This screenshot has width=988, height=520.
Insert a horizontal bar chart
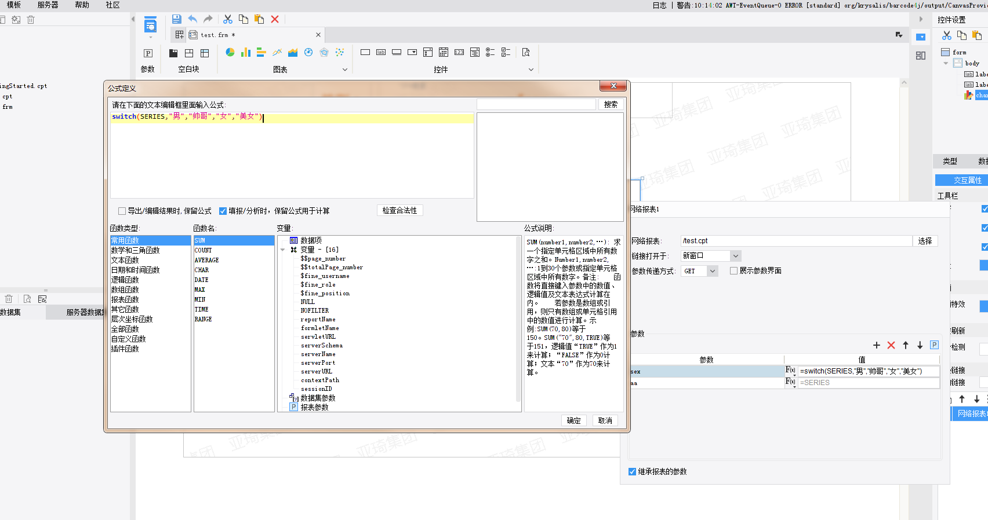261,52
